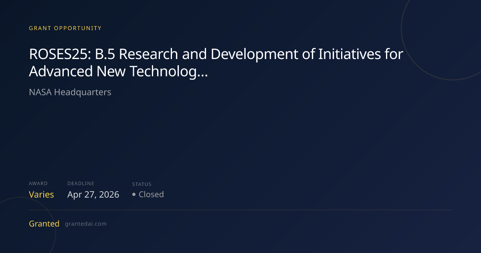Click the 'AWARD' label
481x253 pixels.
click(x=38, y=184)
